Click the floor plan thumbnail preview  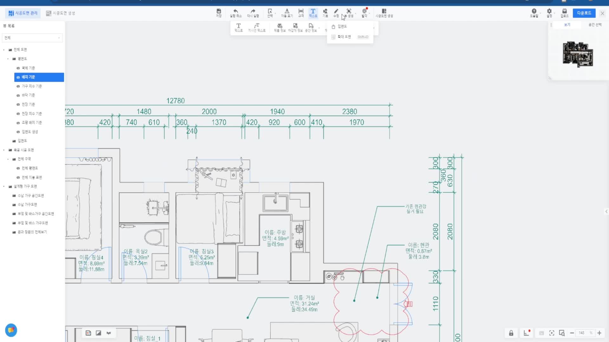[578, 54]
